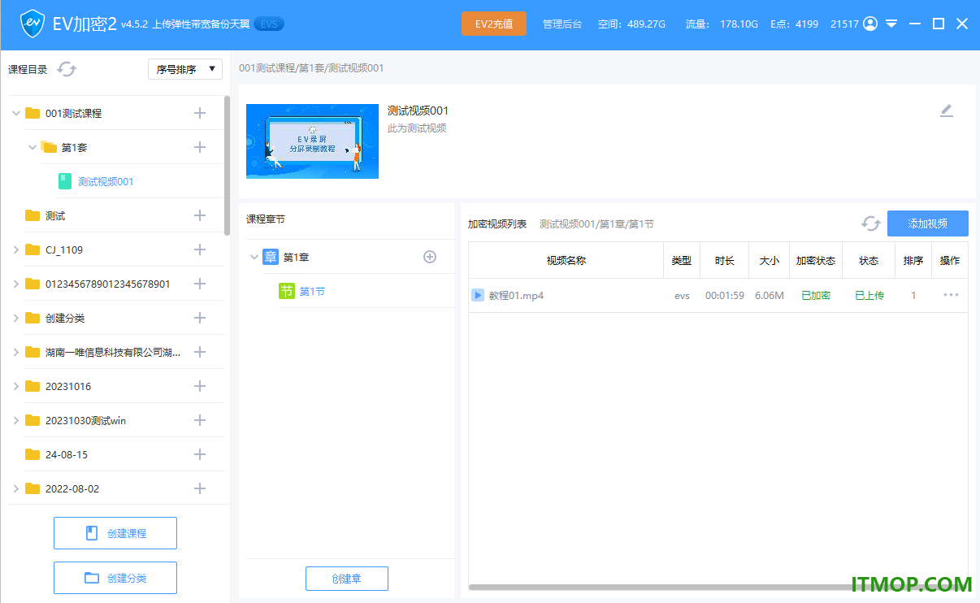Click the plus icon next to 001测试课程
Image resolution: width=980 pixels, height=603 pixels.
coord(200,113)
